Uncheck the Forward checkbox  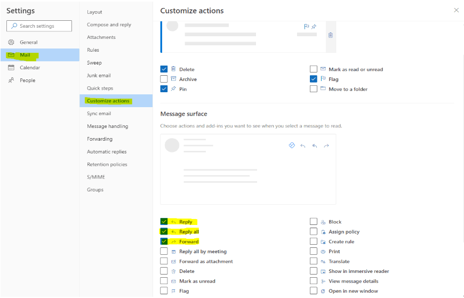[x=164, y=241]
